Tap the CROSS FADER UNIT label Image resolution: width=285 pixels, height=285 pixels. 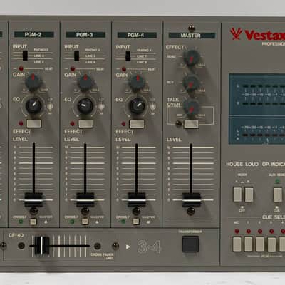click(x=102, y=256)
